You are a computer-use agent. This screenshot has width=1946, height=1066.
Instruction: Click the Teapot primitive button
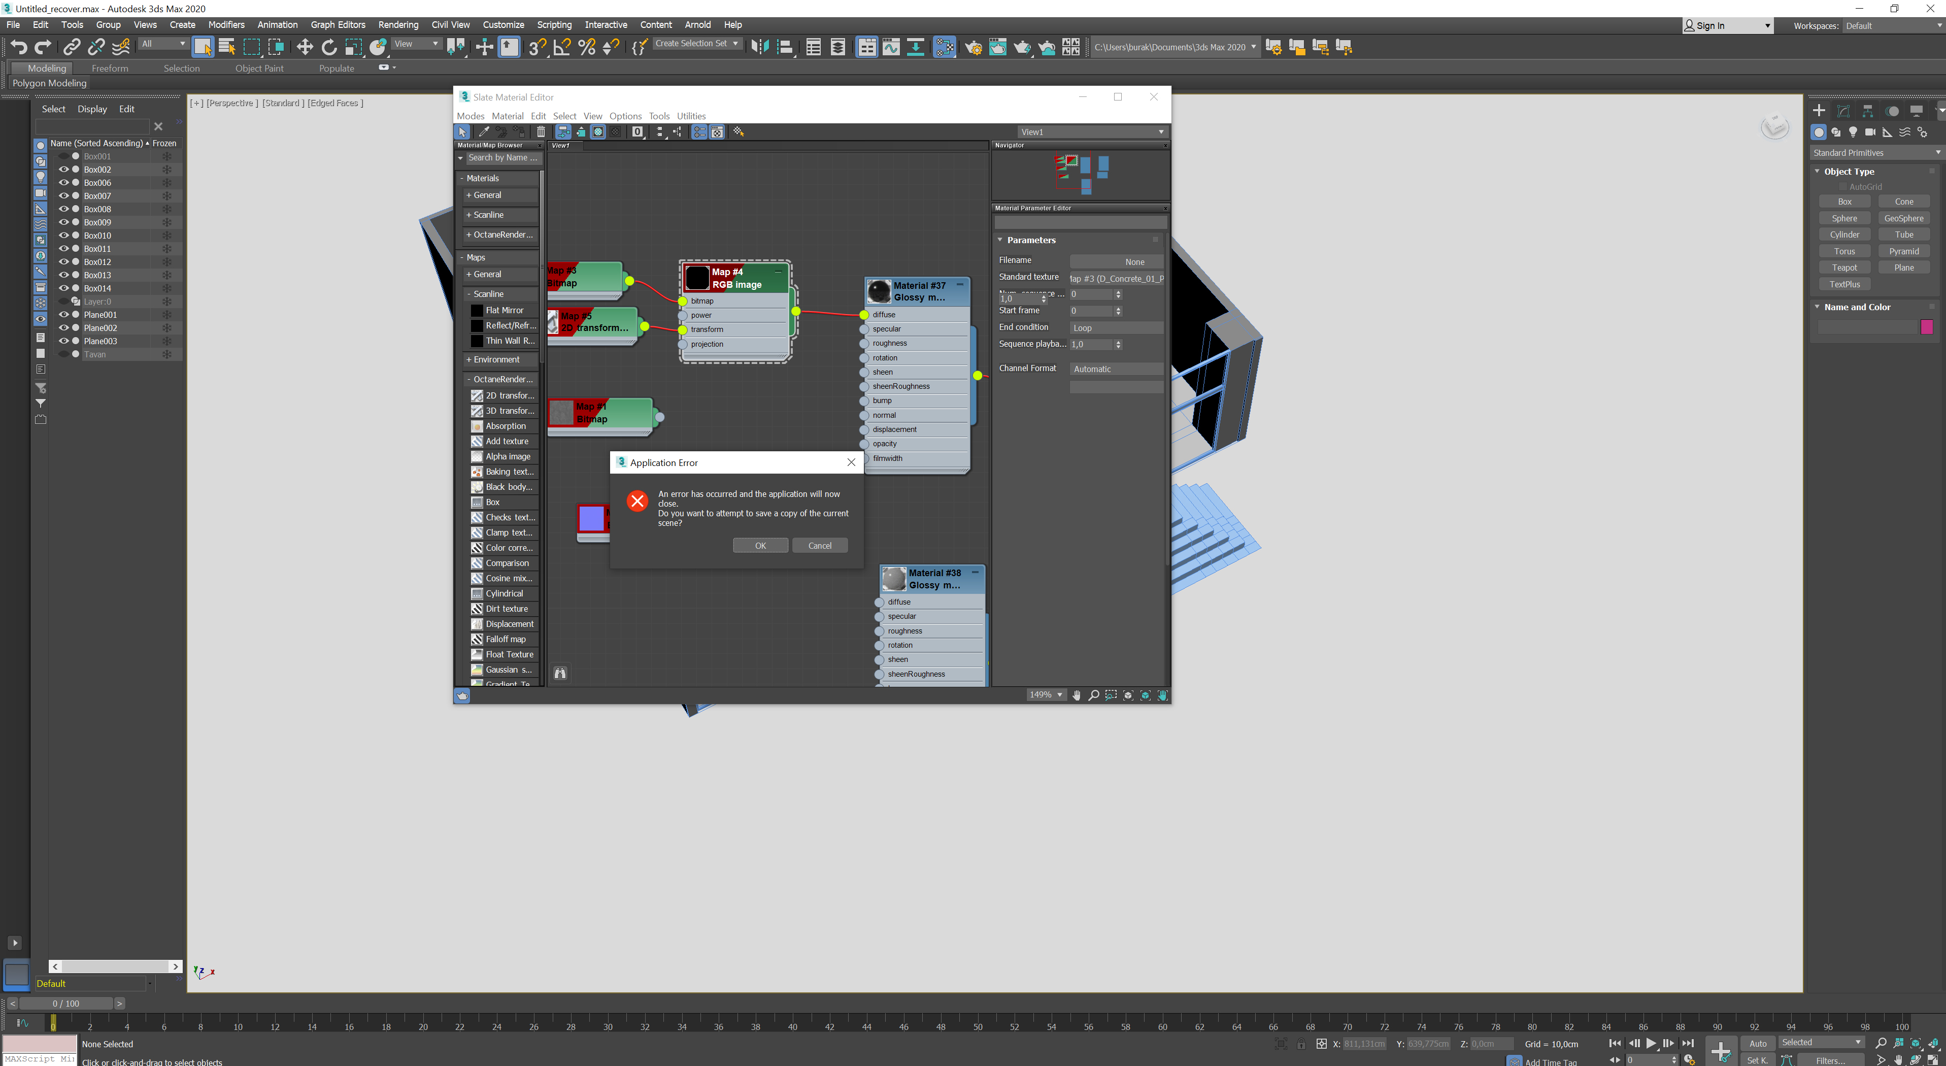pos(1844,268)
